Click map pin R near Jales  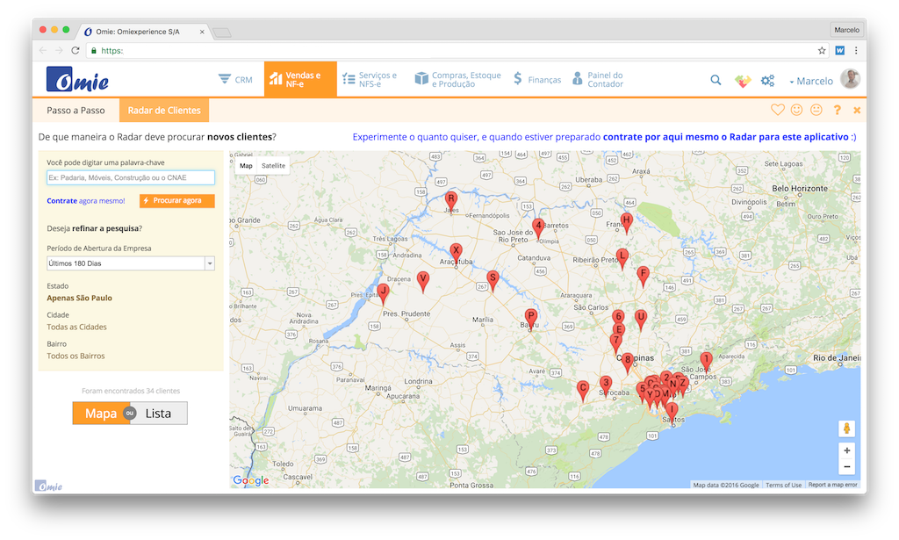(451, 201)
